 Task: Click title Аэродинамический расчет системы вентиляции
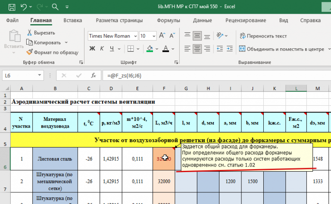pyautogui.click(x=83, y=102)
